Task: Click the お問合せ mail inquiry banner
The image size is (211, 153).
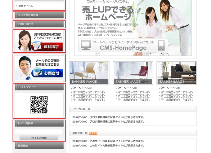Action: pyautogui.click(x=39, y=68)
